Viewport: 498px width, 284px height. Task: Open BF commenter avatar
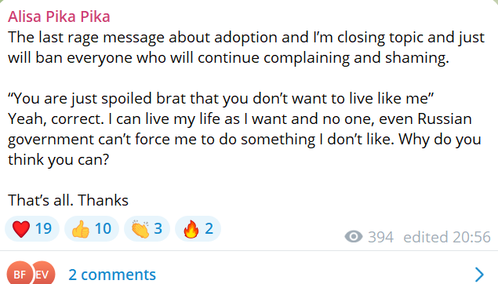20,274
